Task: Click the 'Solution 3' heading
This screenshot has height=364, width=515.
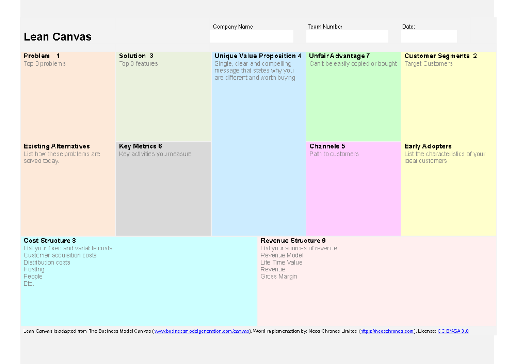Action: 136,56
